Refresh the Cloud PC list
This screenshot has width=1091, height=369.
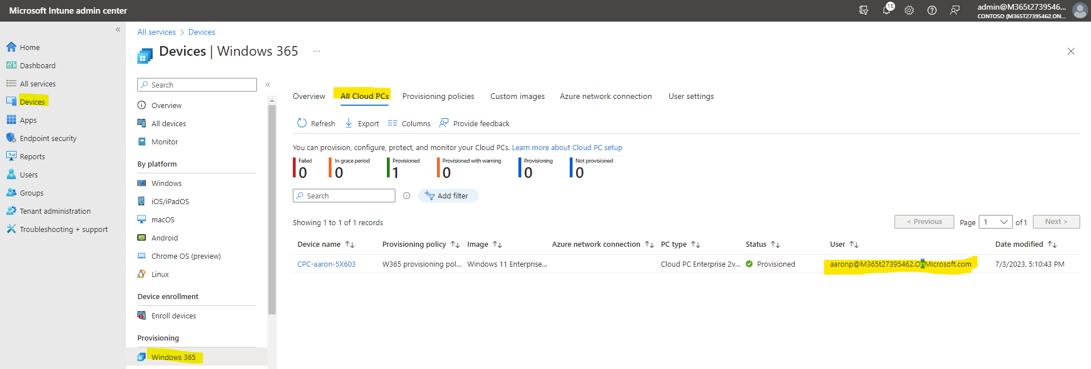[x=316, y=123]
